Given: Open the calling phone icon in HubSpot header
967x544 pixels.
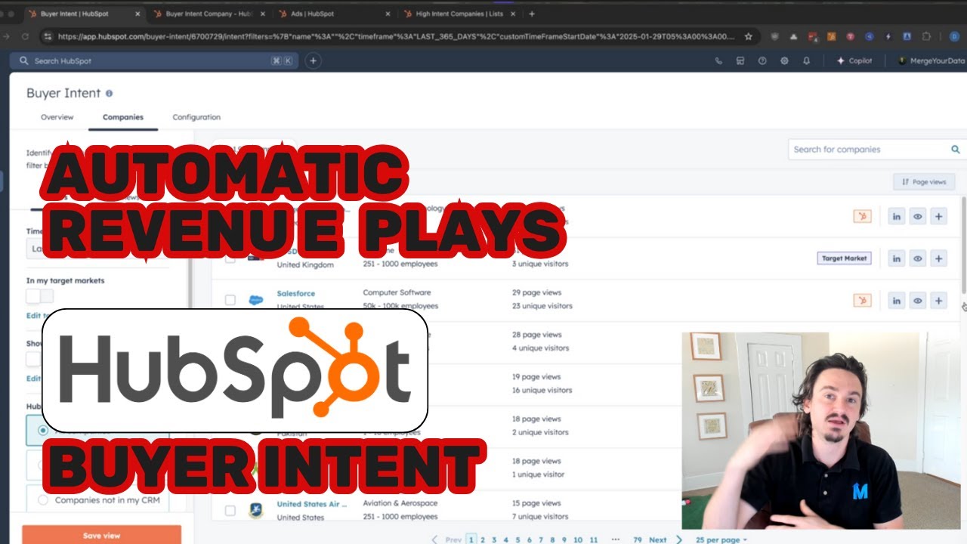Looking at the screenshot, I should point(718,61).
